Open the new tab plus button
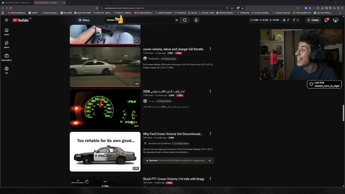The image size is (345, 194). point(69,3)
